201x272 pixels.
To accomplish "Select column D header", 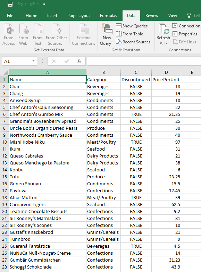I will 166,72.
